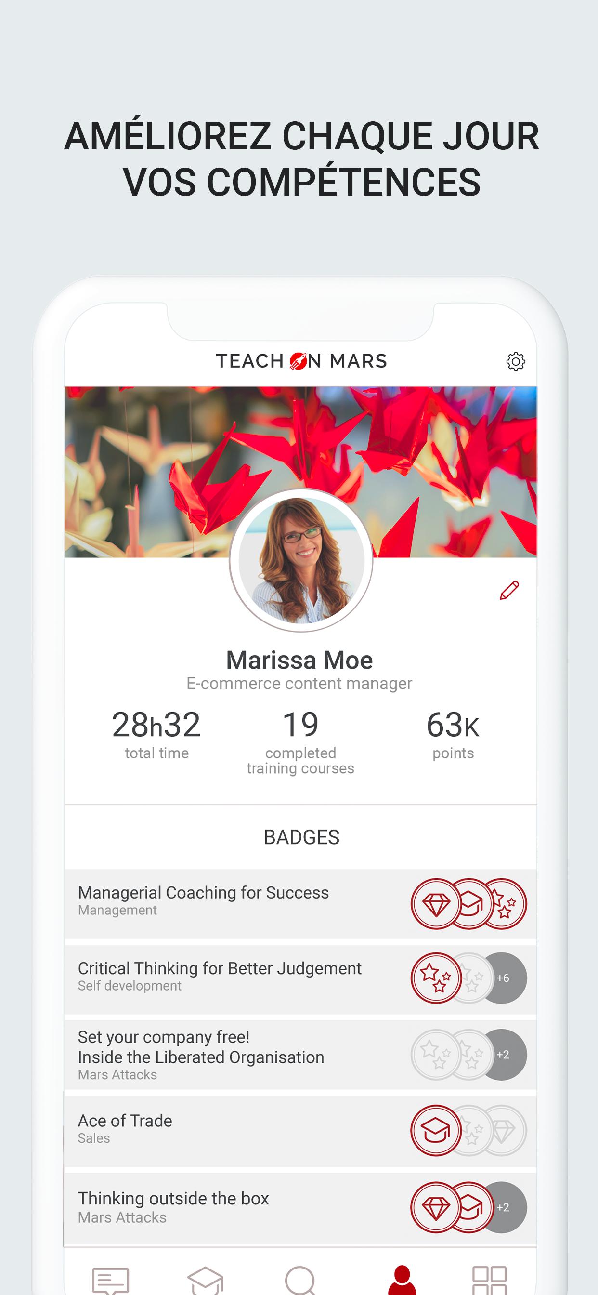Viewport: 598px width, 1295px height.
Task: Tap Marissa Moe's profile photo
Action: (300, 560)
